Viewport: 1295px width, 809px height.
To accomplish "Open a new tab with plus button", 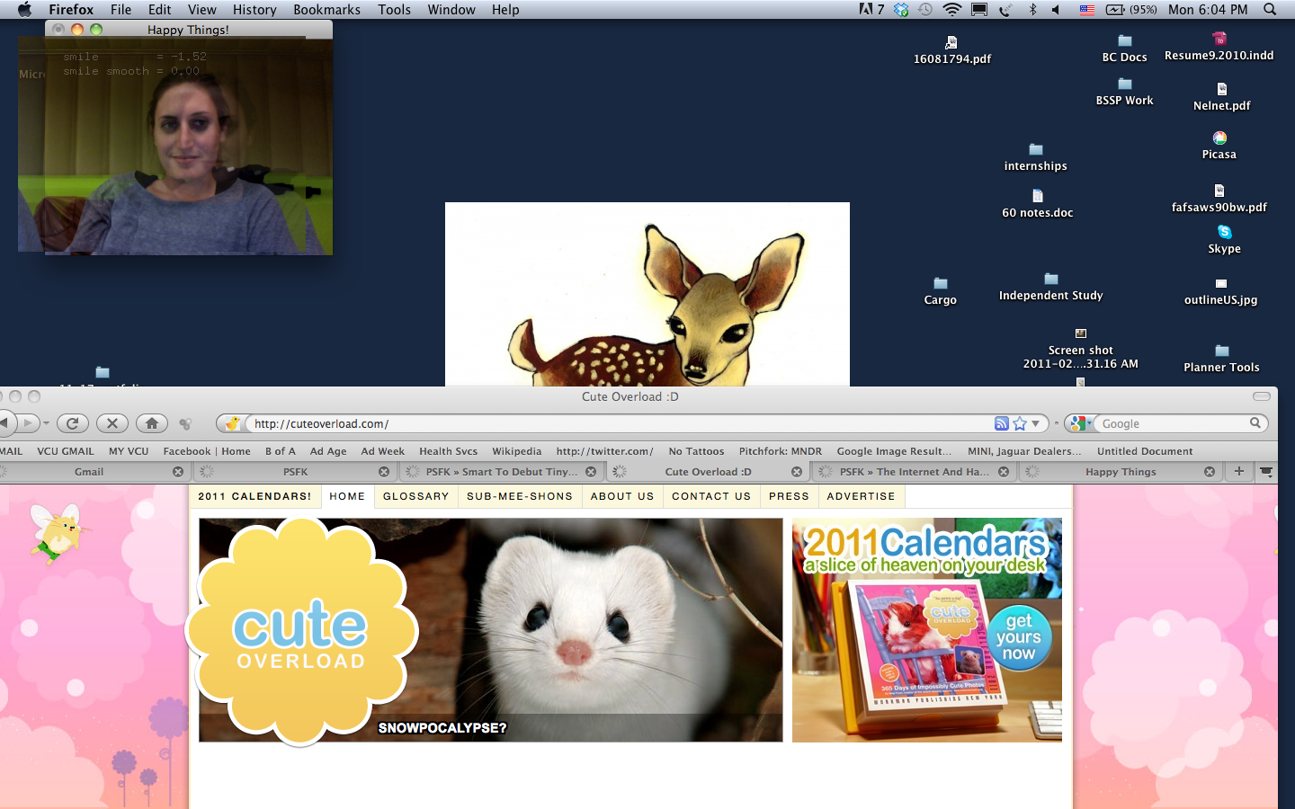I will click(1238, 471).
